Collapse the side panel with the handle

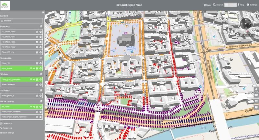[45, 74]
